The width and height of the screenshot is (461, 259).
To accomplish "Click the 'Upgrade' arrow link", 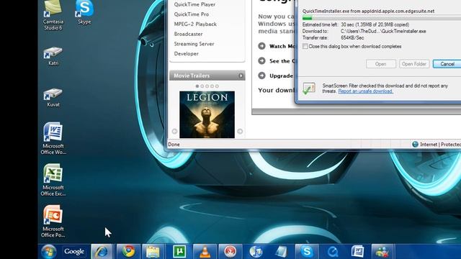I will click(x=261, y=76).
